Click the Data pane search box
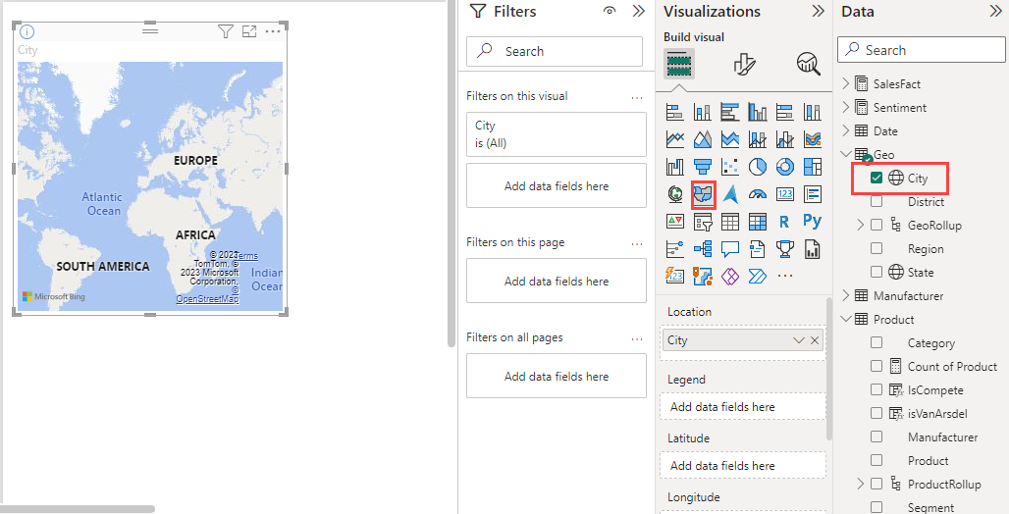Image resolution: width=1009 pixels, height=514 pixels. (x=922, y=49)
